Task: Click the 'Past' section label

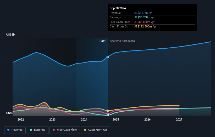Action: [x=102, y=41]
